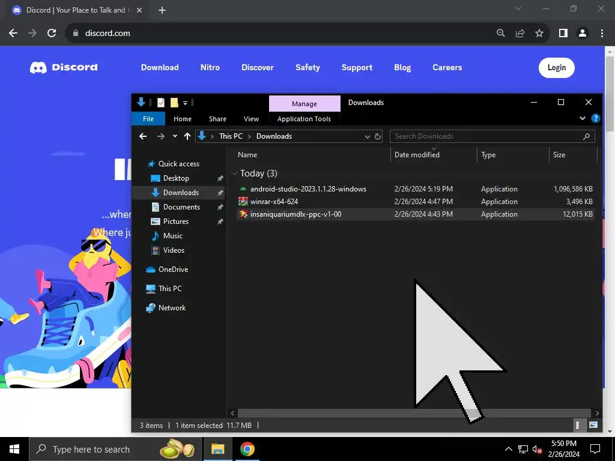Click the Explorer search magnifier icon
The image size is (615, 461).
[586, 136]
